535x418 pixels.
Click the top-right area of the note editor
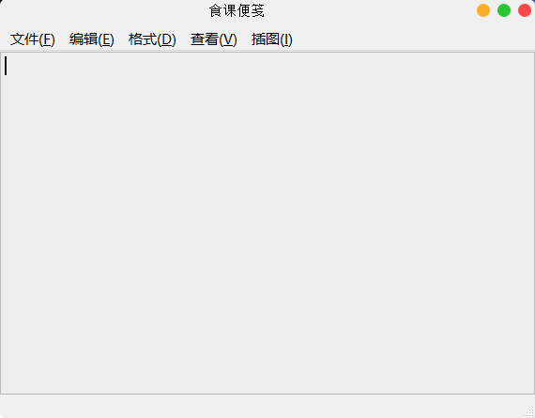tap(480, 85)
